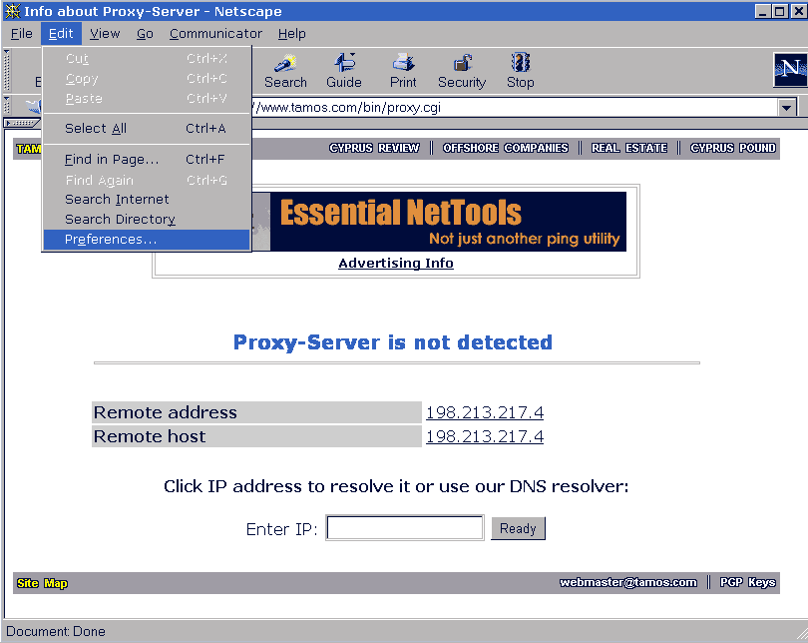Screen dimensions: 808x643
Task: Click the webmaster@tamos.com email link
Action: tap(628, 583)
